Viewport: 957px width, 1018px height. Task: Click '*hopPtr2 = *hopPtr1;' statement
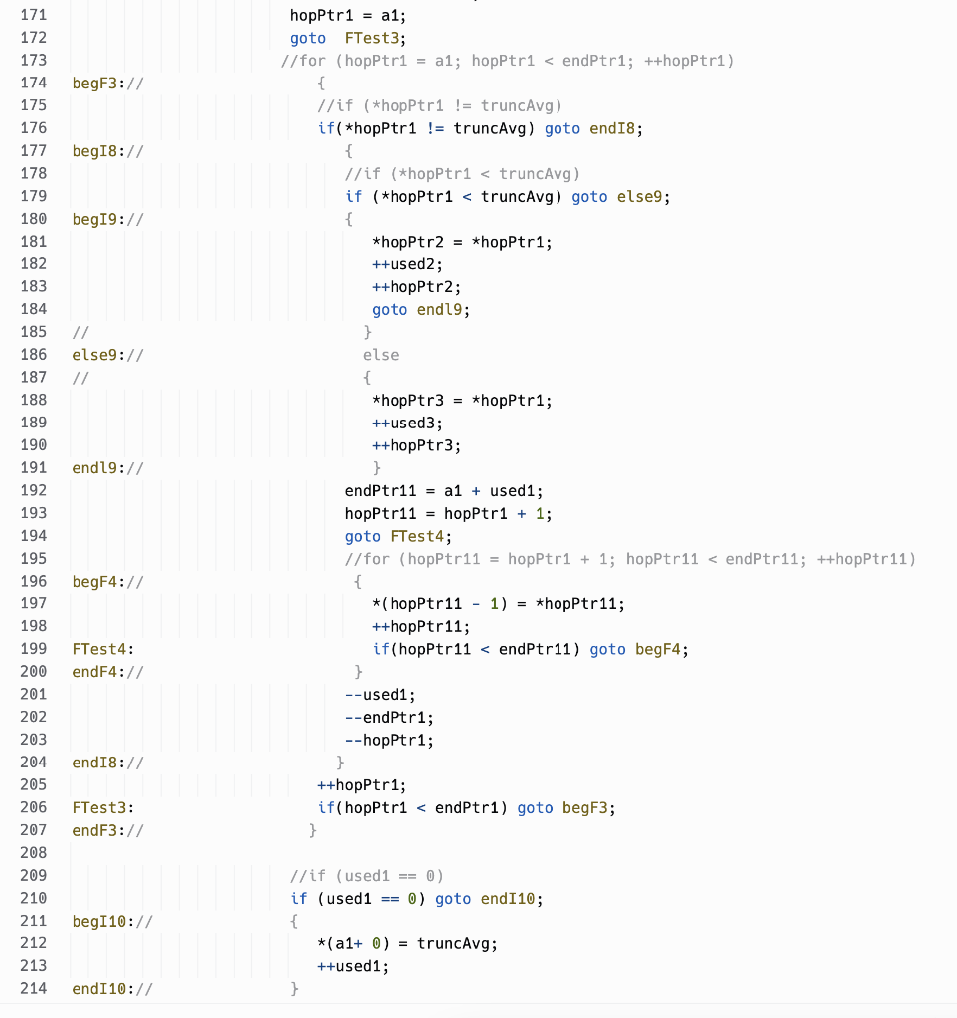pos(462,243)
